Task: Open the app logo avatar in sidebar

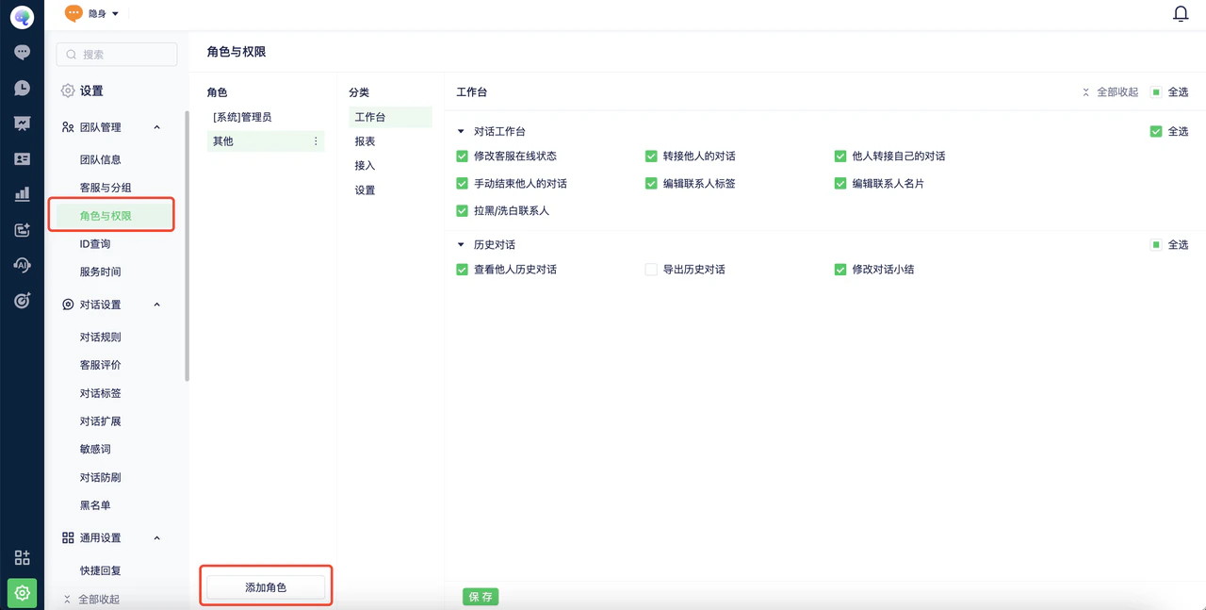Action: pyautogui.click(x=22, y=17)
